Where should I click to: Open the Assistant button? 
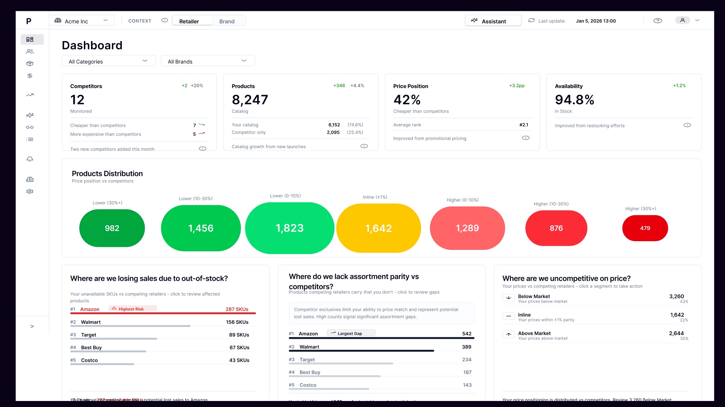[493, 21]
